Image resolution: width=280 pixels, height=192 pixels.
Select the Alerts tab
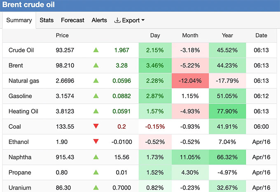(99, 20)
